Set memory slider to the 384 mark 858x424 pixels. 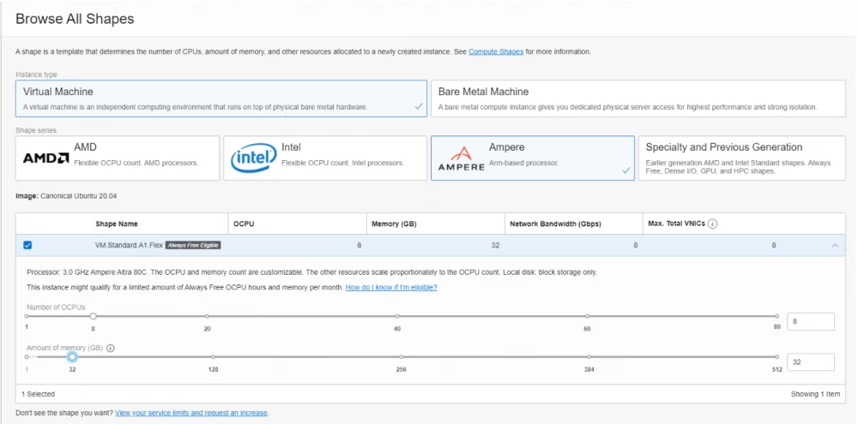coord(589,357)
